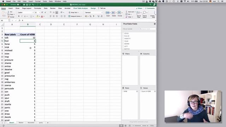Click the Find & Select magnifier

tap(144, 13)
